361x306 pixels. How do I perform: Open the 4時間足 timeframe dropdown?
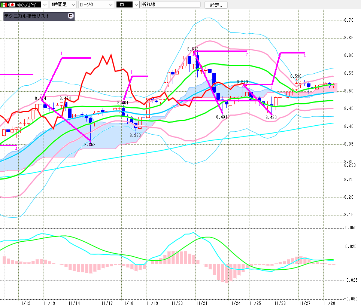pos(73,5)
